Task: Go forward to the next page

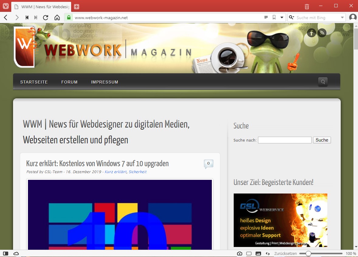Action: tap(17, 18)
